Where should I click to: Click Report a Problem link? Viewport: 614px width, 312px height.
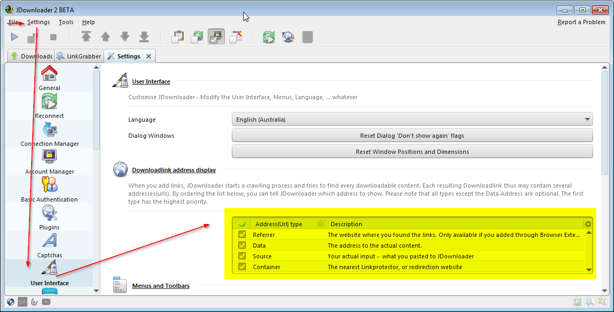(x=581, y=22)
